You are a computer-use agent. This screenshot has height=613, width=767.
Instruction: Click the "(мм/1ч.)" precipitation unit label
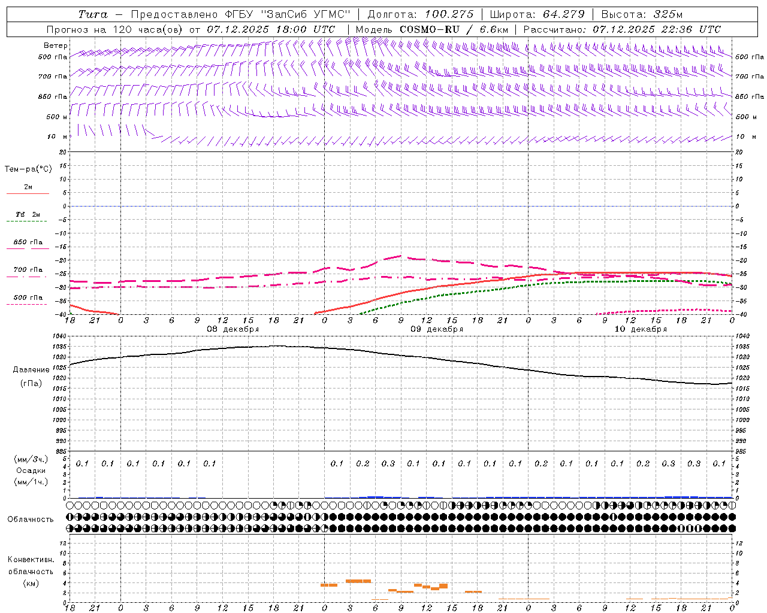tap(31, 482)
